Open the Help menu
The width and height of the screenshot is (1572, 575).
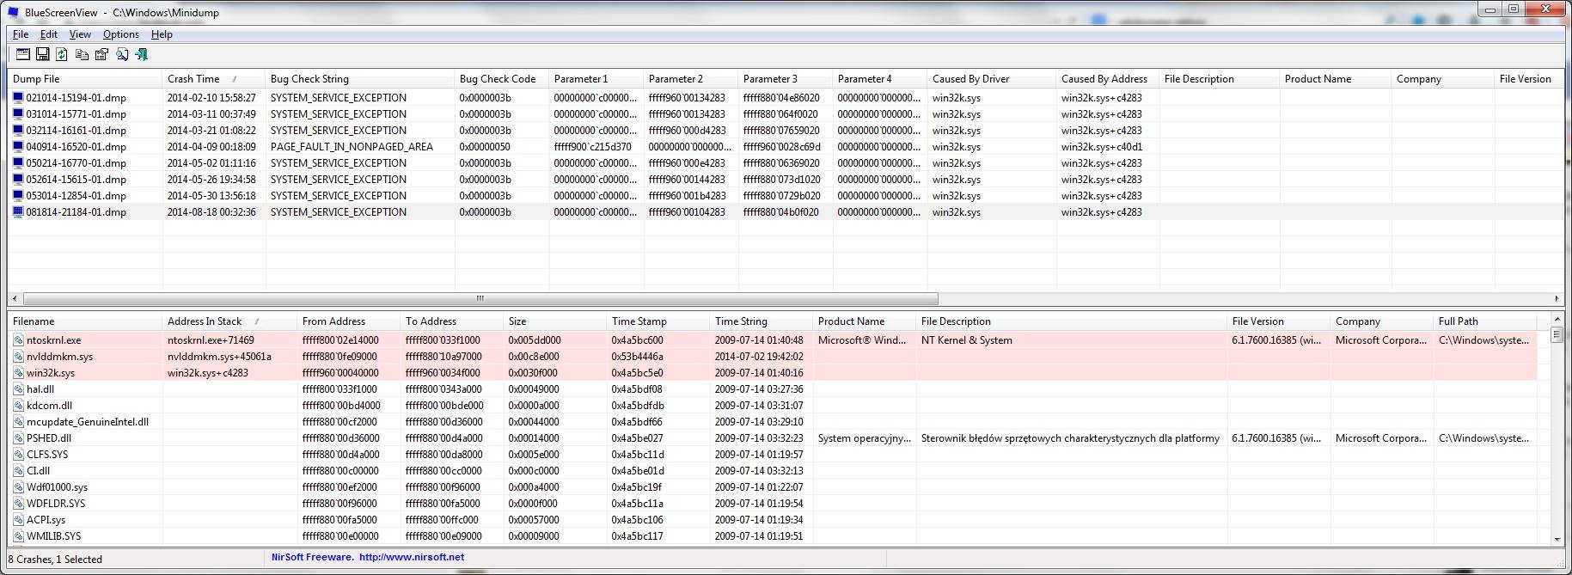click(162, 34)
